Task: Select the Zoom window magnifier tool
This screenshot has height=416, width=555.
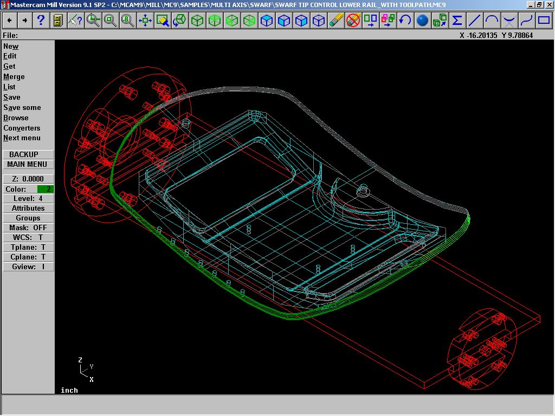Action: coord(93,21)
